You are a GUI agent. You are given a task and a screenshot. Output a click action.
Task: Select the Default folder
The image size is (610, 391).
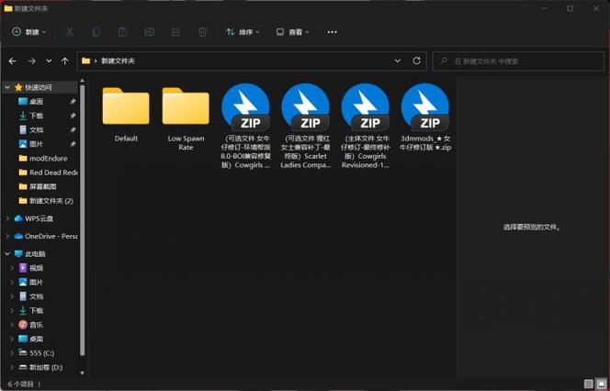(126, 114)
